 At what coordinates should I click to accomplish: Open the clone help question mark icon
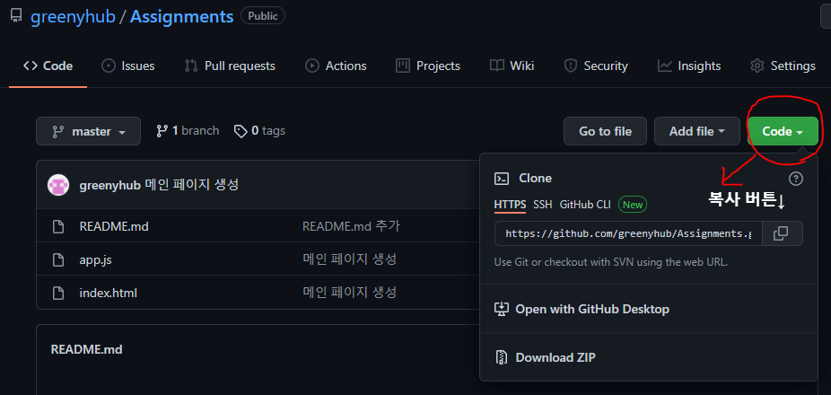(795, 179)
